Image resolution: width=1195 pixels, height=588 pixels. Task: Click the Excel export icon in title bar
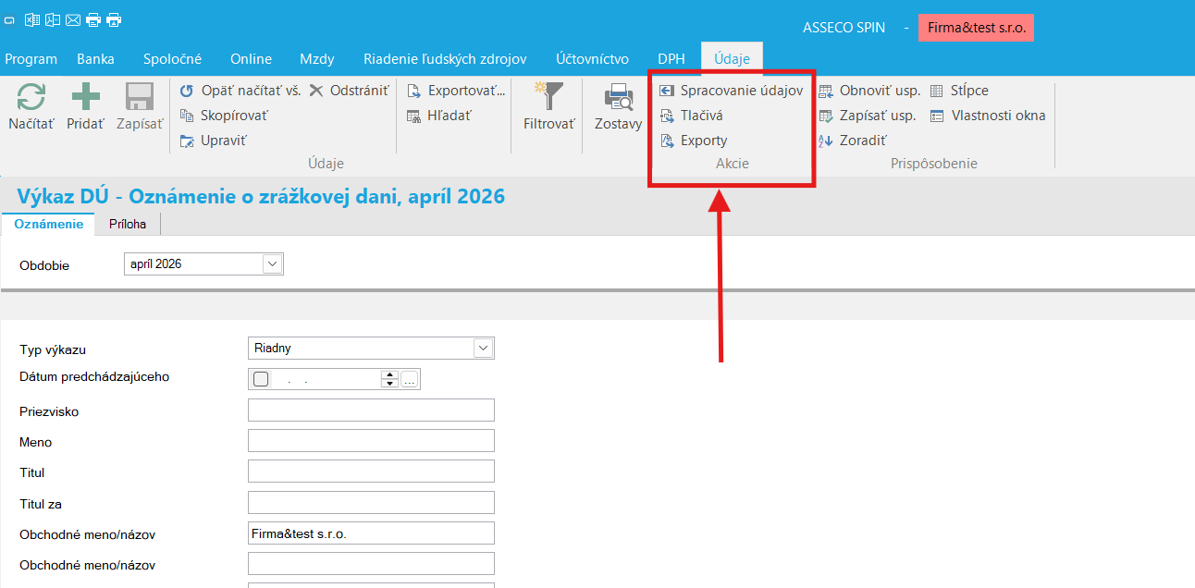tap(32, 19)
